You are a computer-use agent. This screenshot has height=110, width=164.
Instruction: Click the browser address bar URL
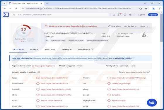[x=78, y=8]
